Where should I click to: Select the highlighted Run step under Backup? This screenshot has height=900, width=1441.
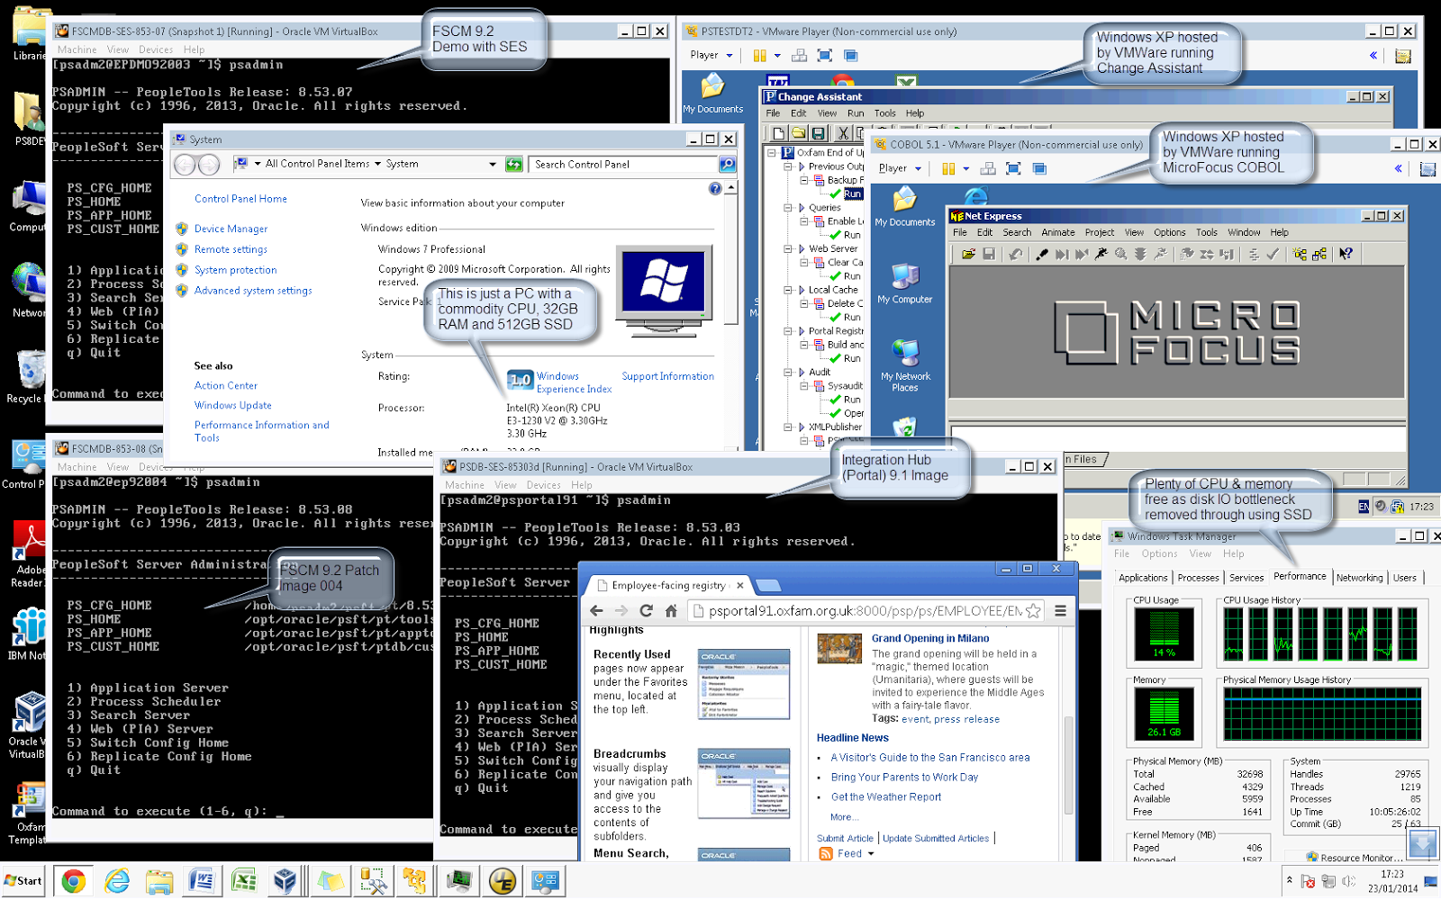click(852, 194)
